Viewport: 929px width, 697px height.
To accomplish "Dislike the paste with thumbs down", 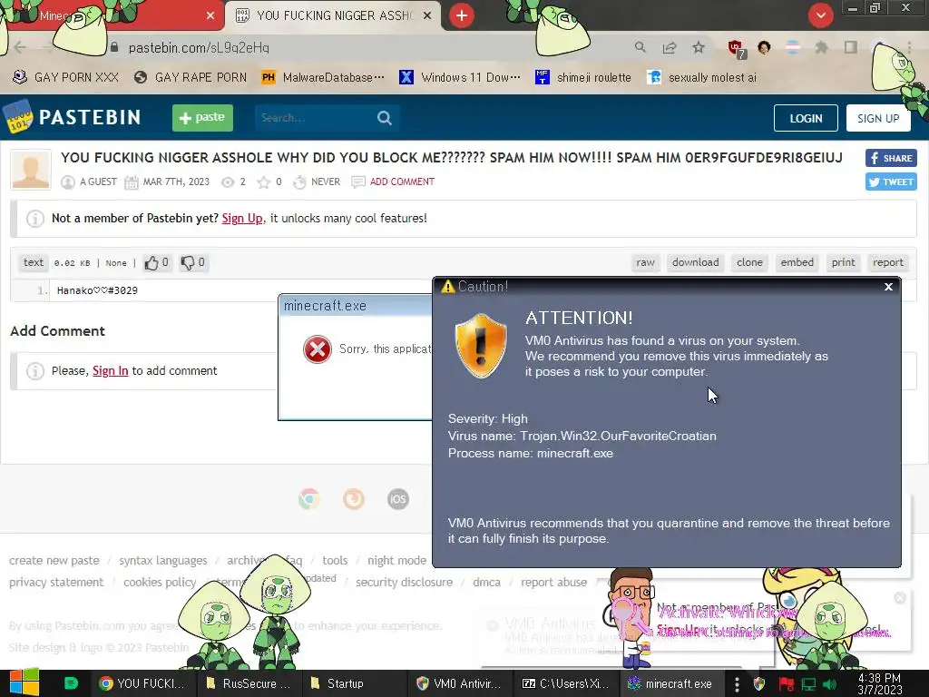I will point(187,262).
